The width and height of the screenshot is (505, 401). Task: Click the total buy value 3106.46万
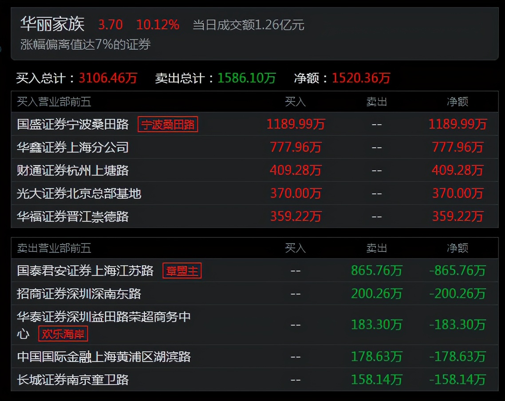108,78
